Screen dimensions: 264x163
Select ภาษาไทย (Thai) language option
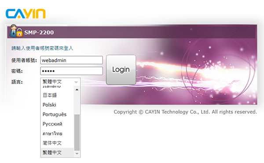click(x=57, y=133)
